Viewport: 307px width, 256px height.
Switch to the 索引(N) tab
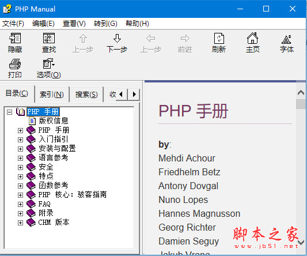coord(52,95)
